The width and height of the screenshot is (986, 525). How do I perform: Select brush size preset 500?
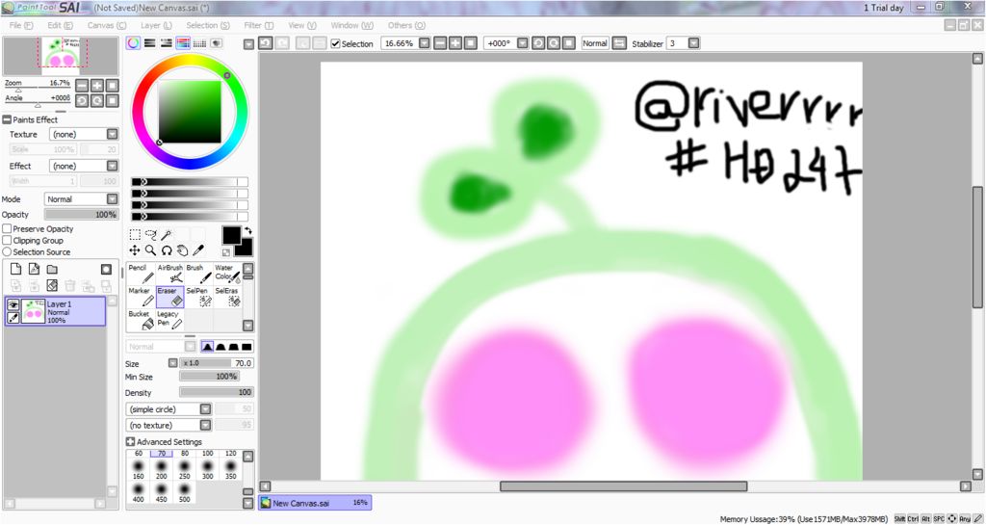click(x=184, y=492)
